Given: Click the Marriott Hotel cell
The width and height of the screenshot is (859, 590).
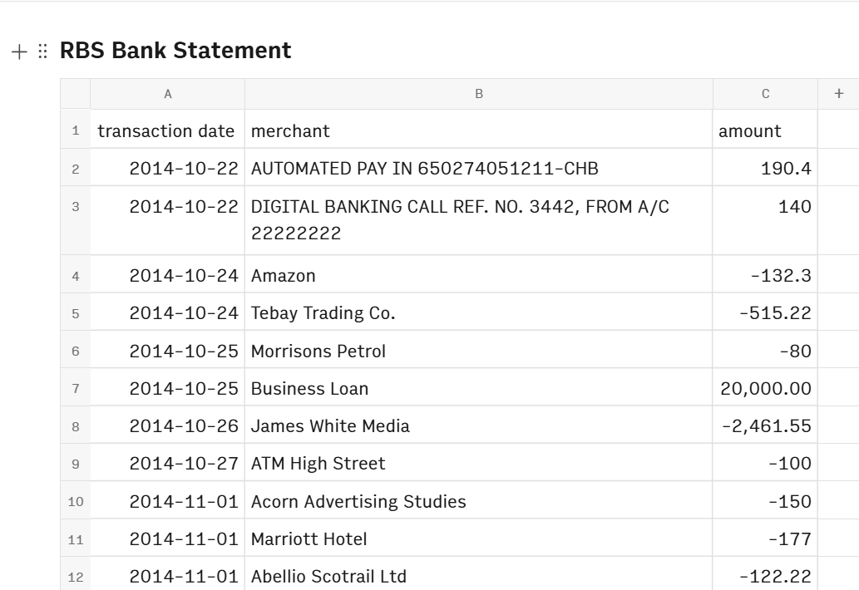Looking at the screenshot, I should (310, 538).
